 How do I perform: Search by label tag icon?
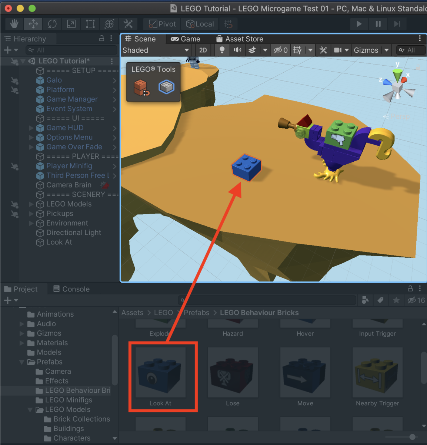click(x=380, y=300)
